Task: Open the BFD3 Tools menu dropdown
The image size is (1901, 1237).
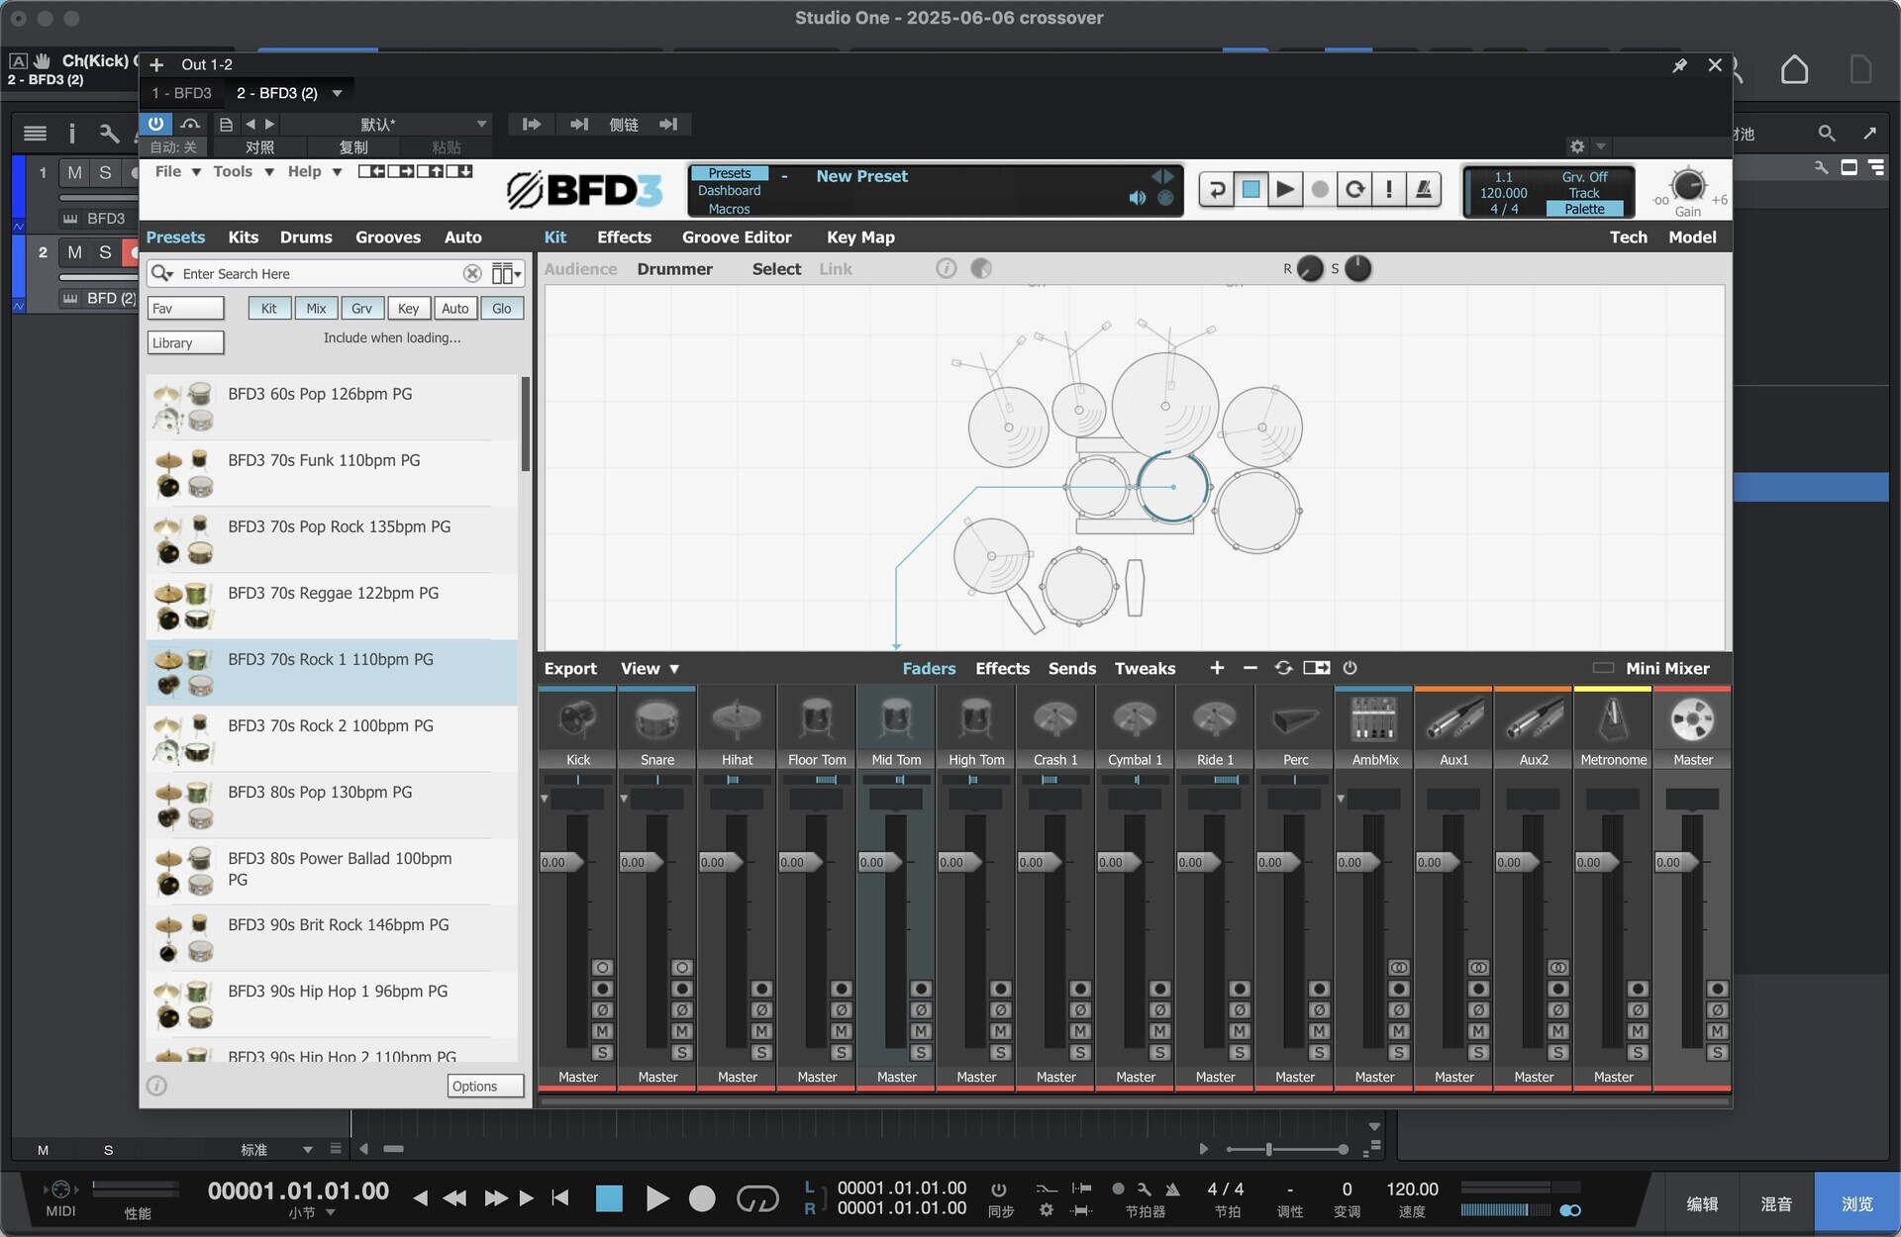Action: [243, 171]
